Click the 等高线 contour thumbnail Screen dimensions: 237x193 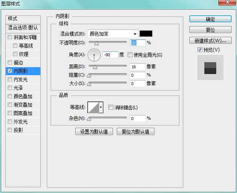[93, 107]
